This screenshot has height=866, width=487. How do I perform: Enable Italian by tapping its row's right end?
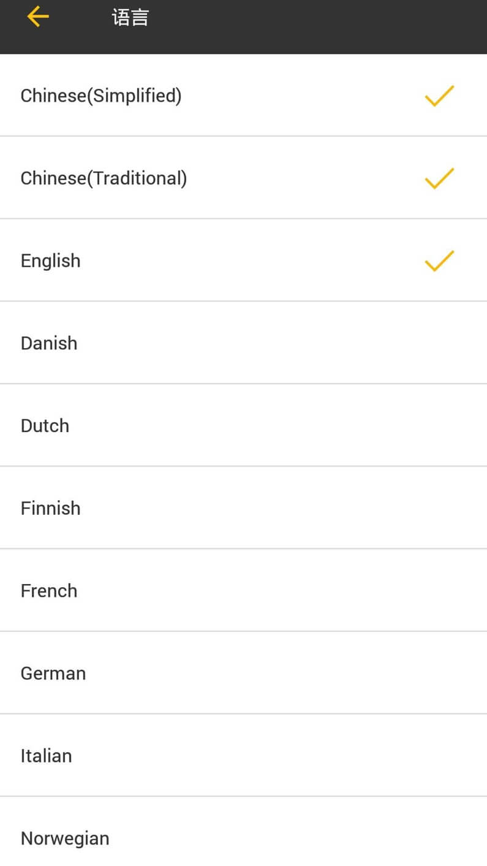click(x=439, y=756)
